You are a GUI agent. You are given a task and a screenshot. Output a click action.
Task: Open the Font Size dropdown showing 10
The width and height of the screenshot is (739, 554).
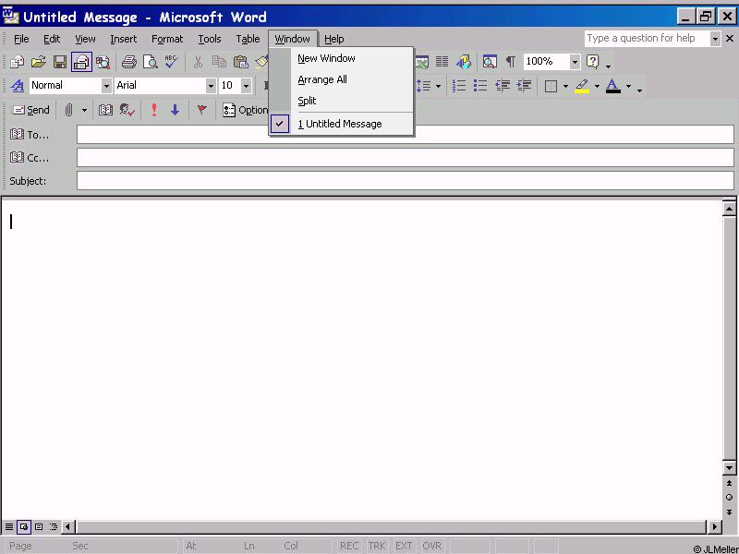(246, 86)
